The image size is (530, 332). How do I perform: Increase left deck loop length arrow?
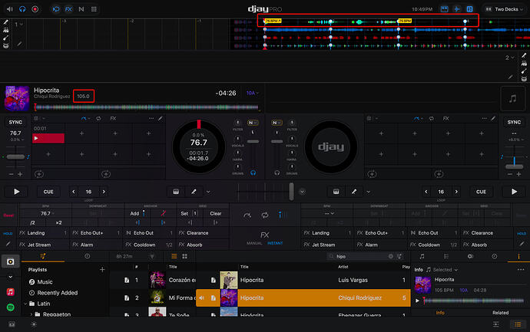click(x=104, y=192)
